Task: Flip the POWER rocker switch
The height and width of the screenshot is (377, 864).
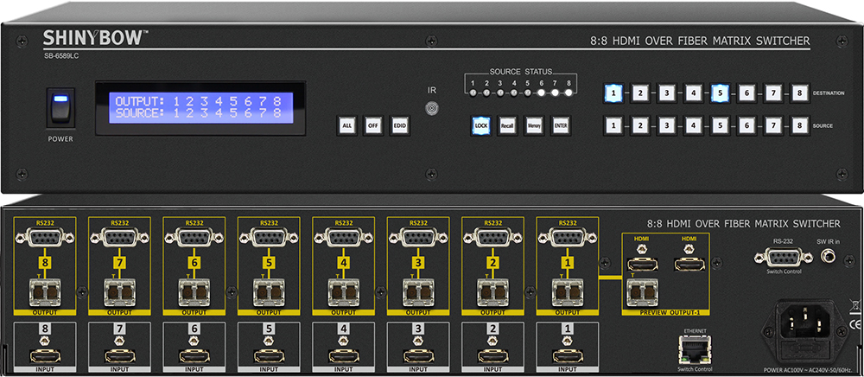Action: pyautogui.click(x=60, y=108)
